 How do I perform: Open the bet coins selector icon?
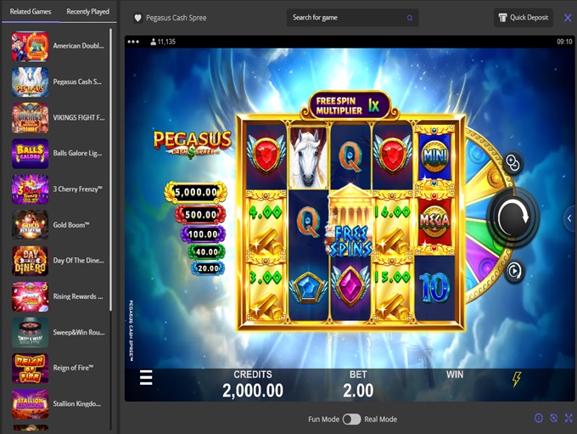click(x=513, y=162)
